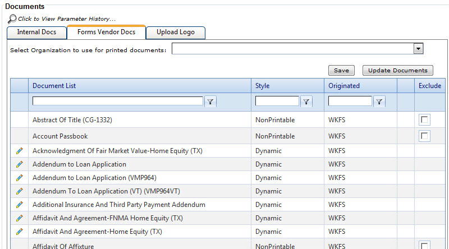Switch to the Internal Docs tab

[x=36, y=33]
